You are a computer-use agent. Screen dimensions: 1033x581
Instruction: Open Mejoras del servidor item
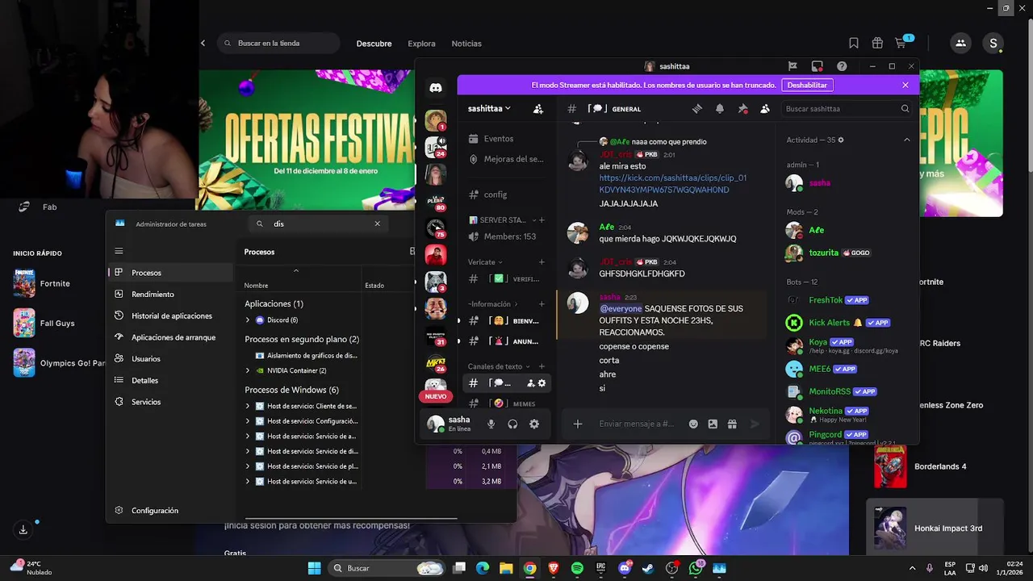click(x=505, y=159)
